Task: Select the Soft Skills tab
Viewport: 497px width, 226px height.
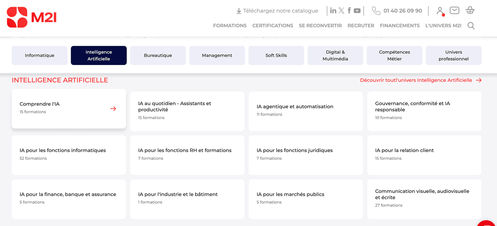Action: click(x=276, y=55)
